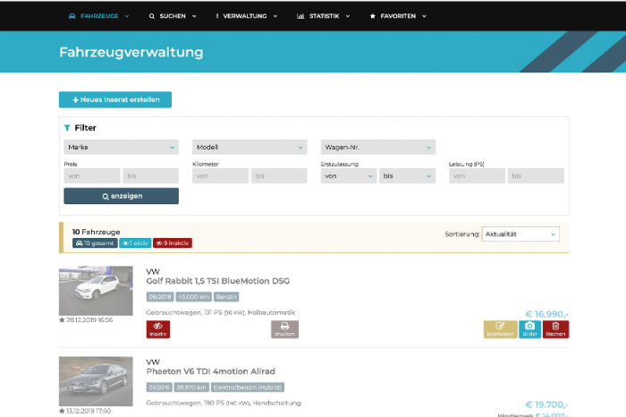This screenshot has width=626, height=417.
Task: Open the Favoriten menu
Action: point(398,16)
